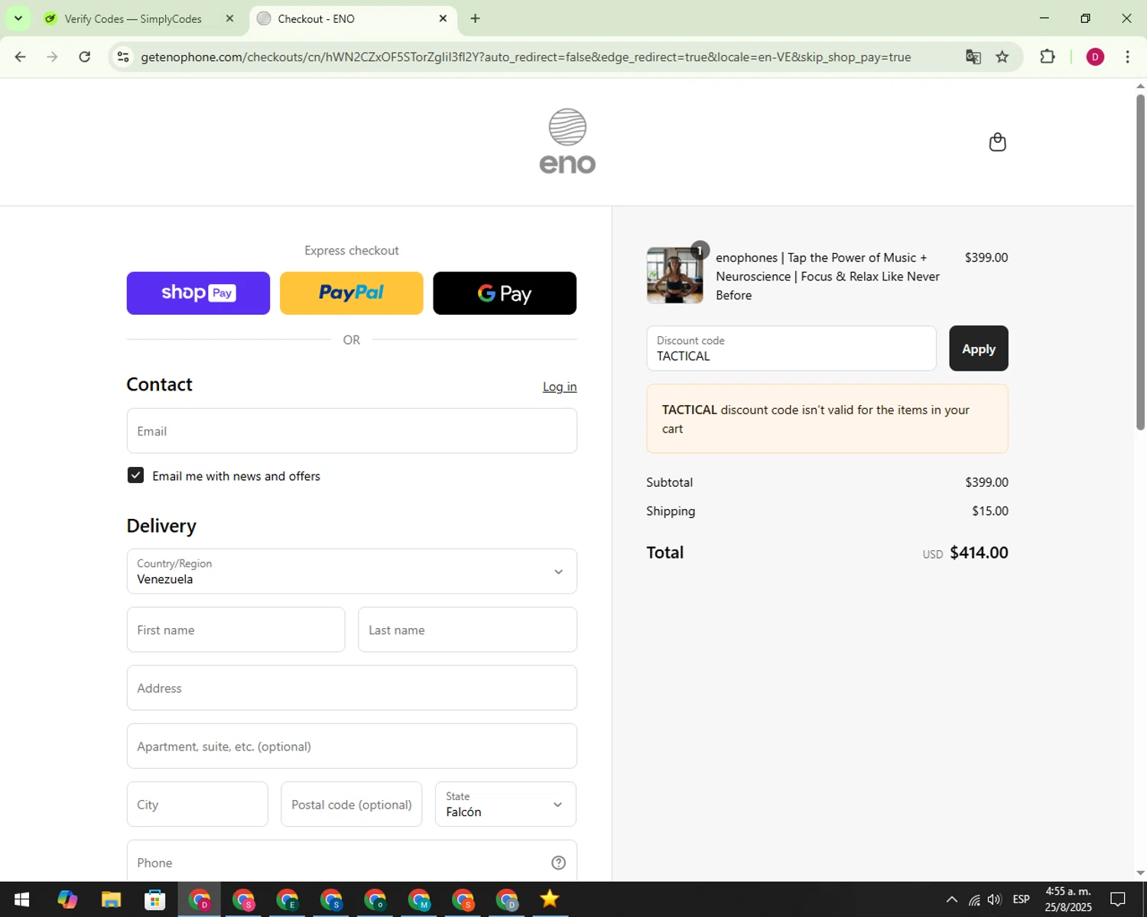Click the TACTICAL discount code error message
Image resolution: width=1147 pixels, height=917 pixels.
pyautogui.click(x=827, y=419)
